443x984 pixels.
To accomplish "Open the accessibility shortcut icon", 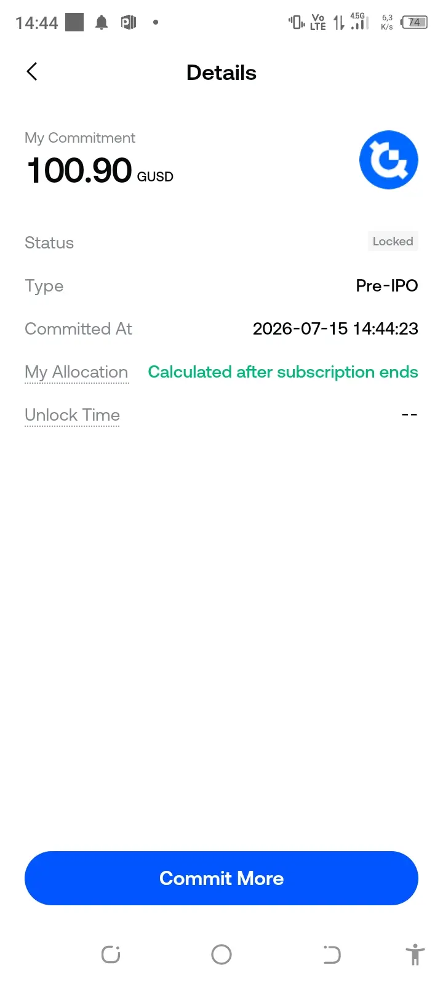I will click(x=415, y=954).
